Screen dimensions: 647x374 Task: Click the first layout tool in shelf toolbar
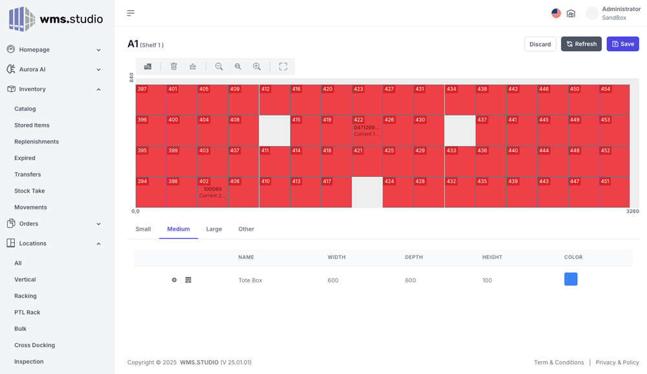tap(148, 67)
